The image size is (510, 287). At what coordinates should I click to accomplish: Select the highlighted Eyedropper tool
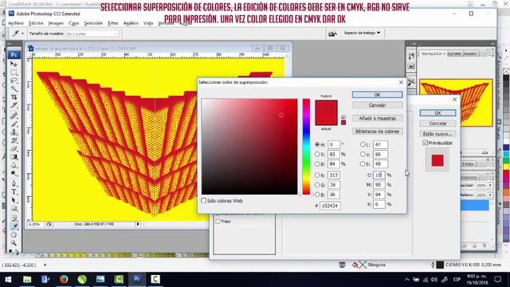click(x=14, y=226)
